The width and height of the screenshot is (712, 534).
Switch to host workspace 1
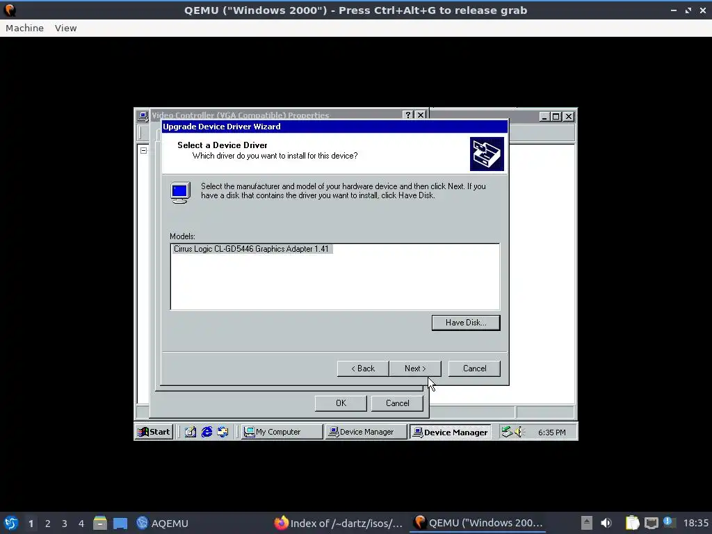click(31, 524)
